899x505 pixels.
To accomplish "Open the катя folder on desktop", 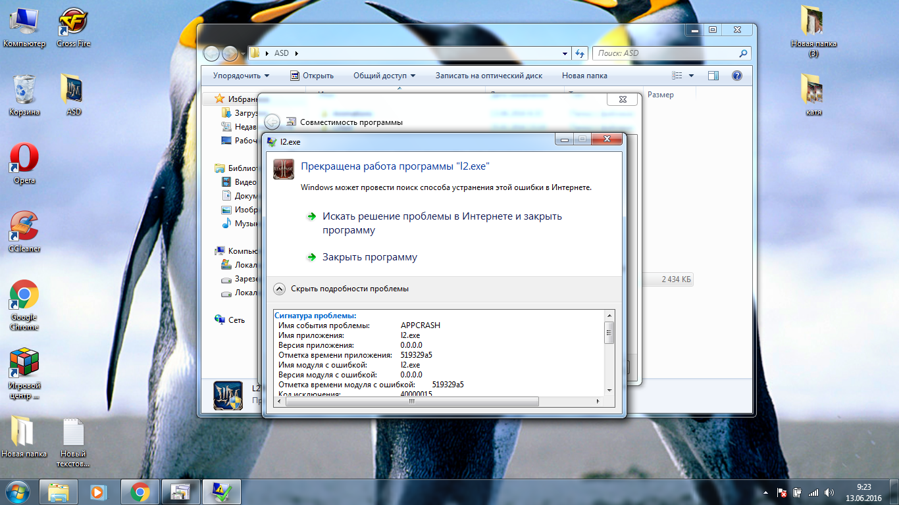I will pyautogui.click(x=813, y=91).
